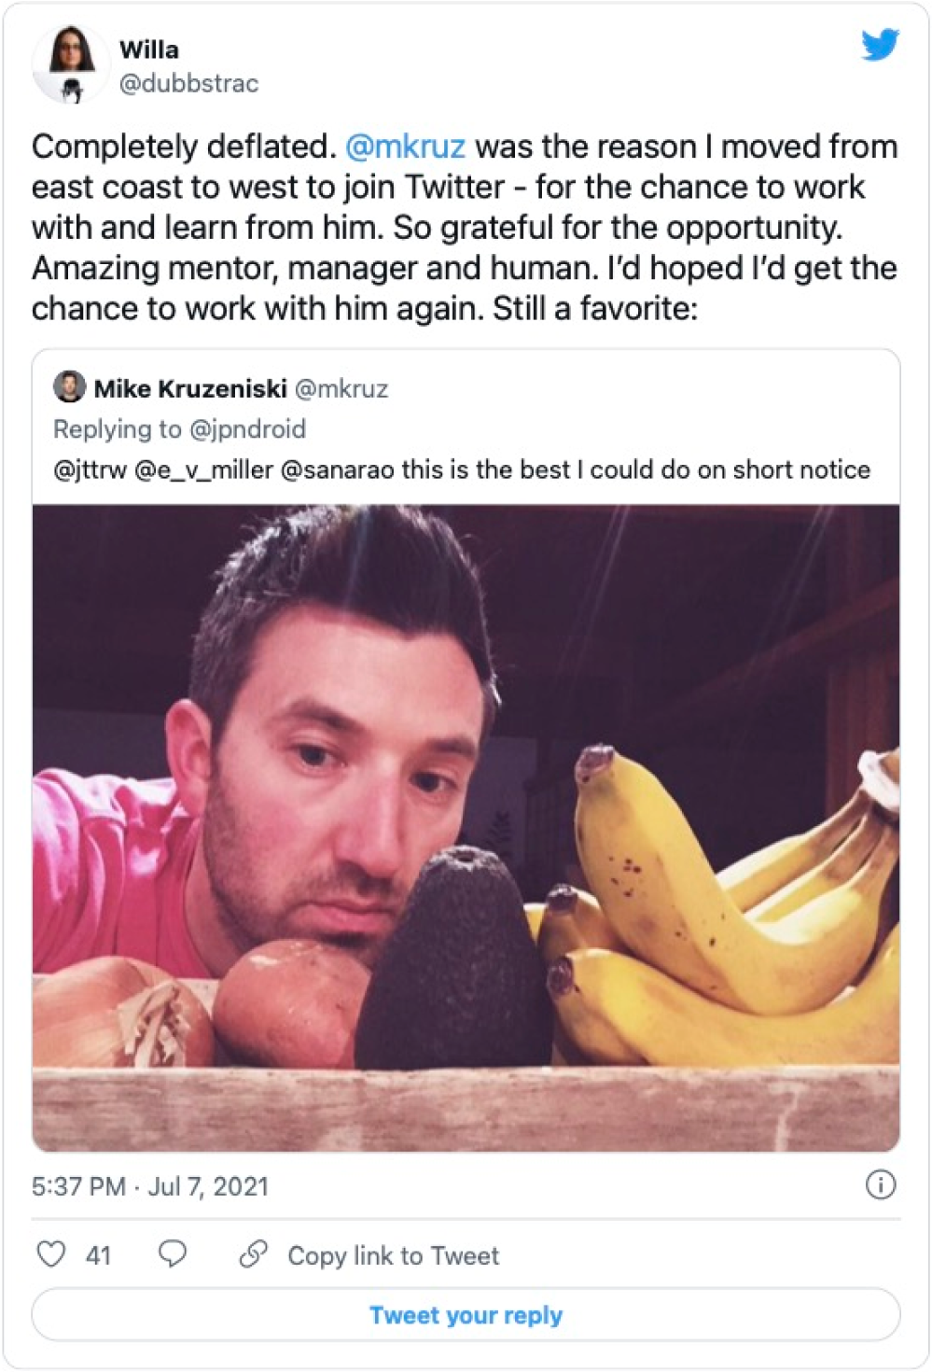Click the @jpndroid reply-to handle
The height and width of the screenshot is (1372, 932).
(x=247, y=429)
